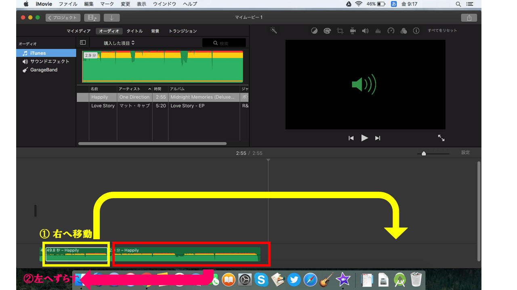Image resolution: width=517 pixels, height=290 pixels.
Task: Switch to the Audio (オーディオ) tab
Action: 109,31
